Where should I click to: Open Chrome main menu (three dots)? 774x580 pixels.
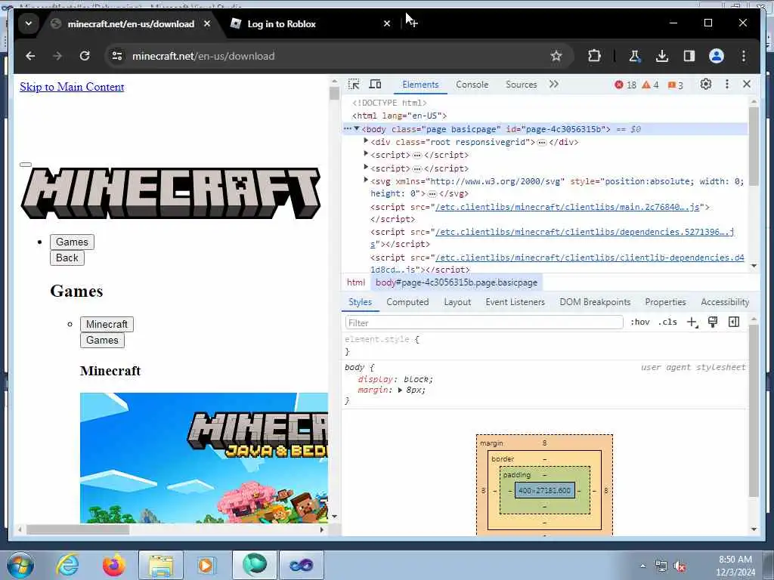click(744, 56)
